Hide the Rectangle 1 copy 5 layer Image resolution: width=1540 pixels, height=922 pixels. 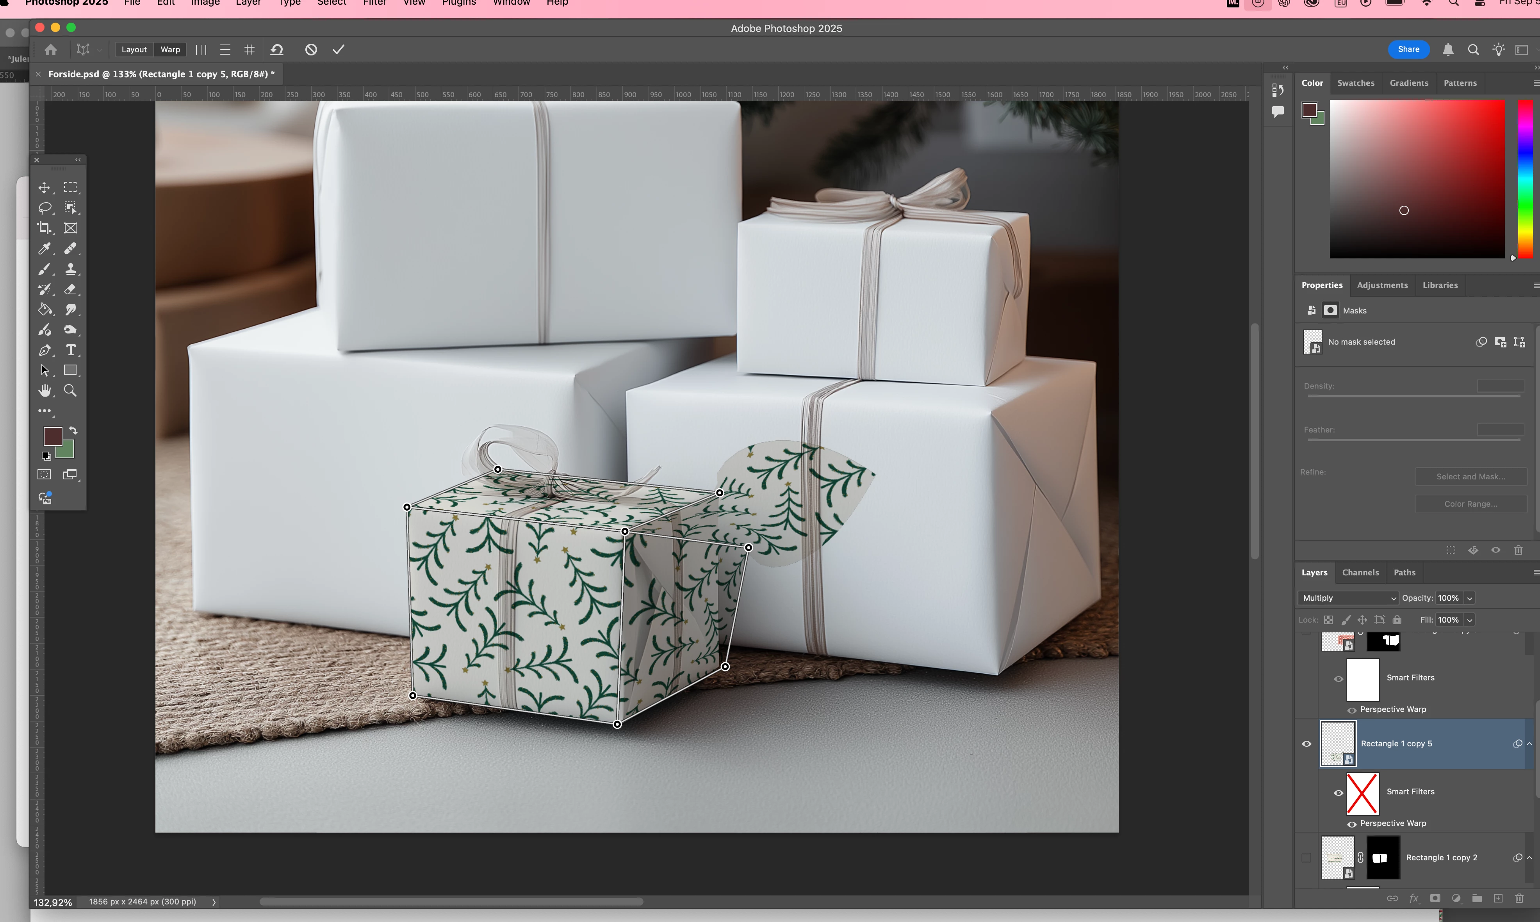[1307, 744]
